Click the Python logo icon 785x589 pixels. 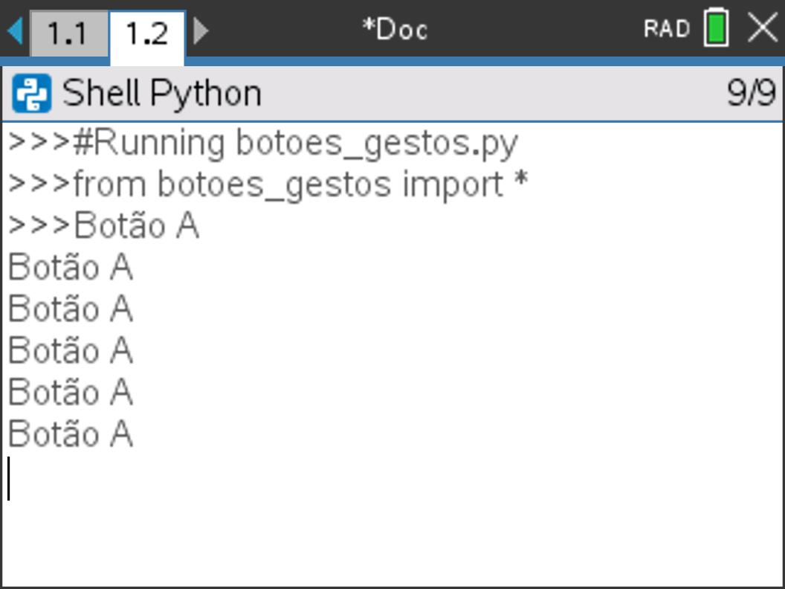coord(31,93)
